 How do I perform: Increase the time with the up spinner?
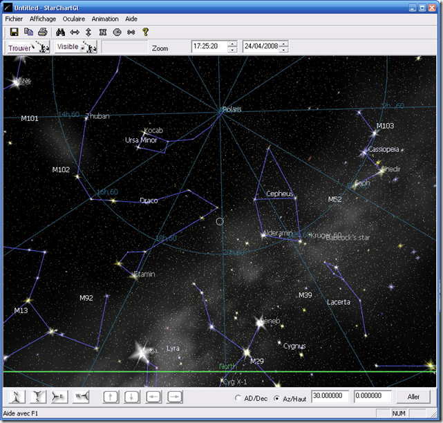click(x=232, y=44)
